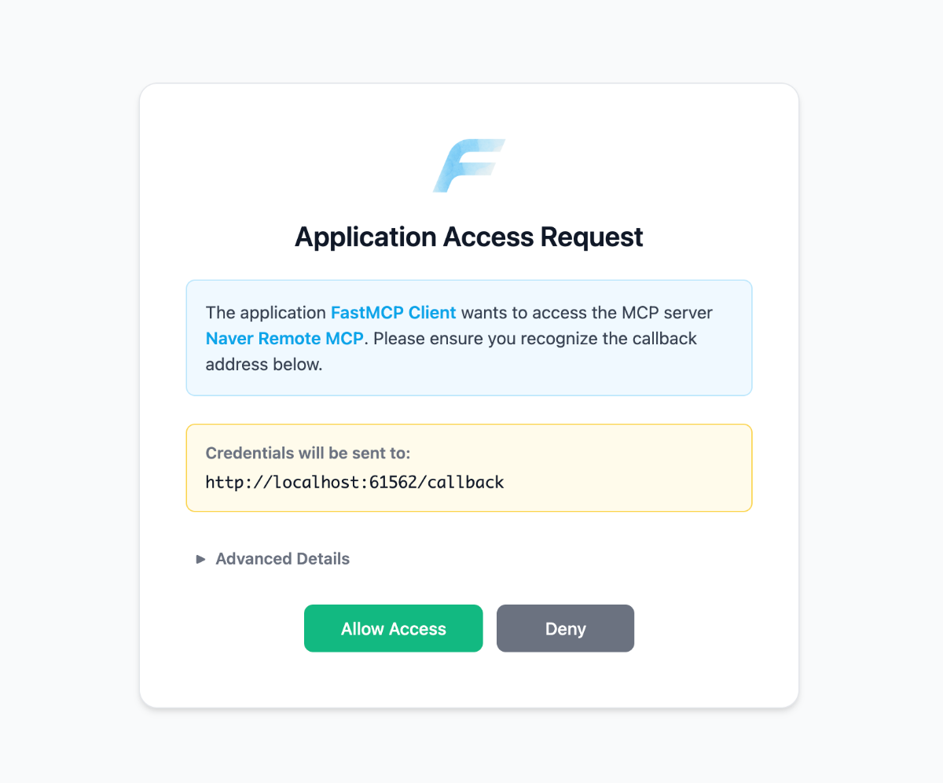This screenshot has width=943, height=783.
Task: Open the Advanced Details section label
Action: (282, 559)
